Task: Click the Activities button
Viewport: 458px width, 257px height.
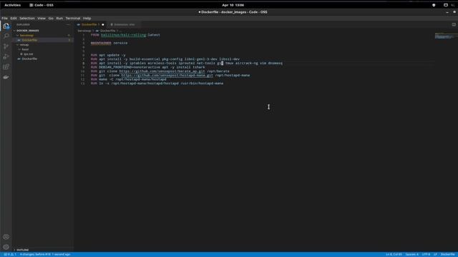Action: pyautogui.click(x=13, y=5)
